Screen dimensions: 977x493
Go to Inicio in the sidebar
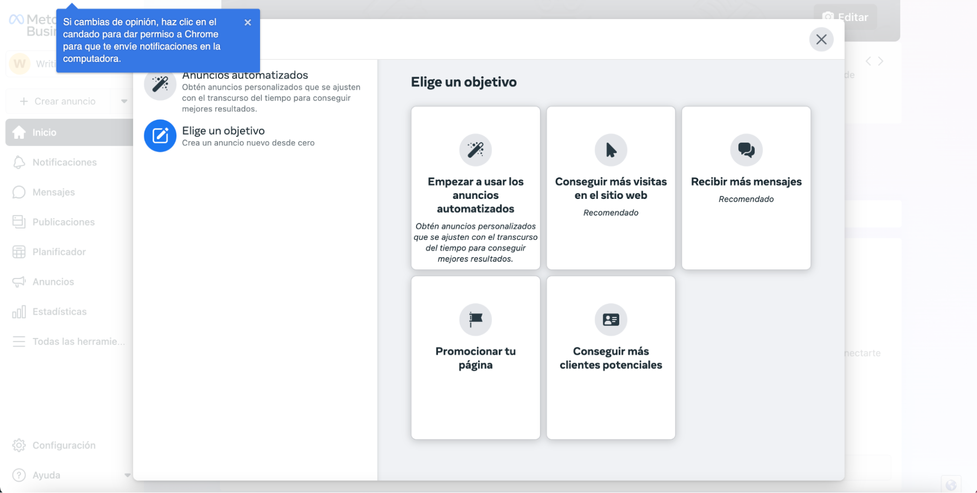coord(69,132)
